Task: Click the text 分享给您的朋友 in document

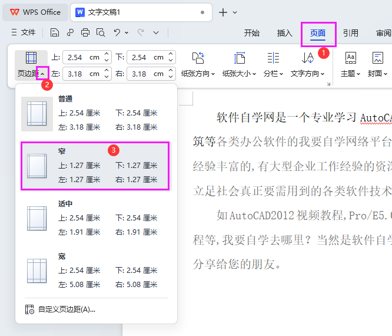Action: [234, 264]
